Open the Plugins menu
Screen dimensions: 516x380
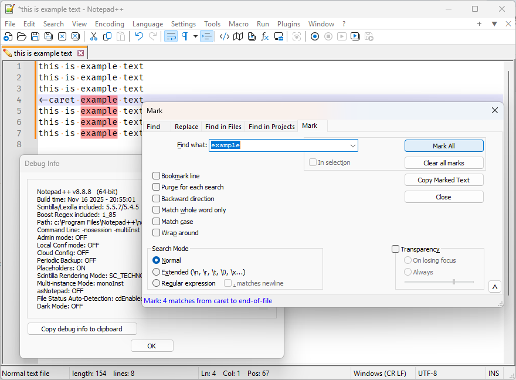pyautogui.click(x=288, y=24)
